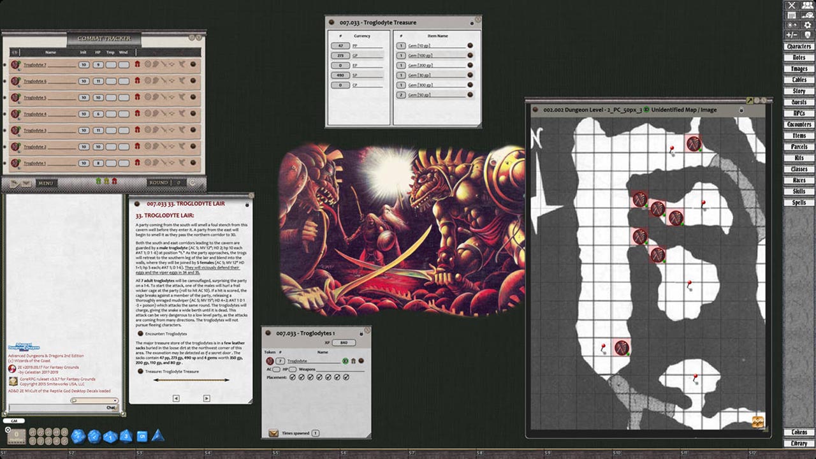Toggle lock on Troglodyte Treasure window
Screen dimensions: 816x459
472,22
